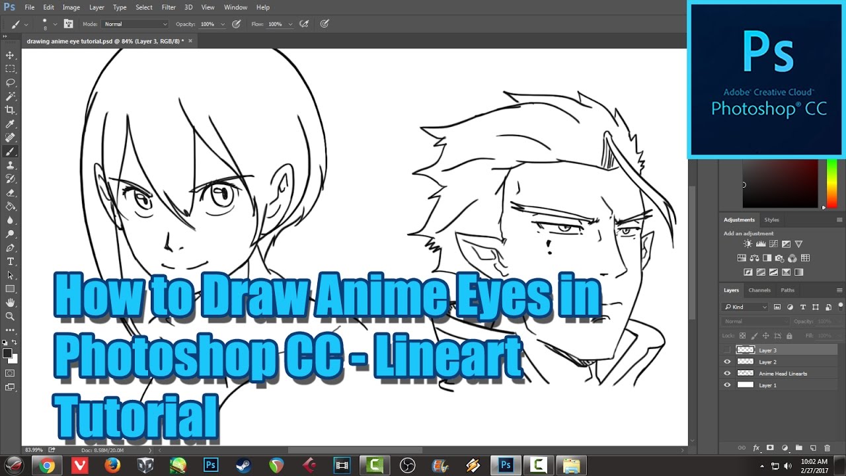This screenshot has width=846, height=476.
Task: Open Google Chrome from the taskbar
Action: point(47,465)
